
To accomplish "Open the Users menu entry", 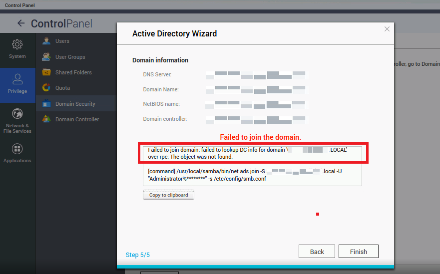I will (62, 41).
